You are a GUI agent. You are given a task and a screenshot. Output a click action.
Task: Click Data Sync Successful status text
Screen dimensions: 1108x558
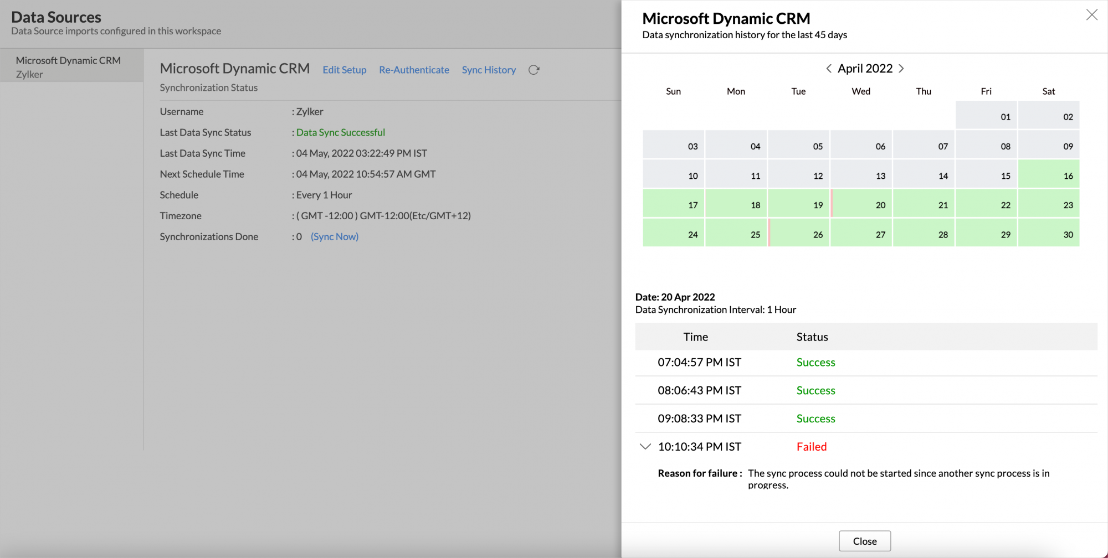tap(341, 132)
